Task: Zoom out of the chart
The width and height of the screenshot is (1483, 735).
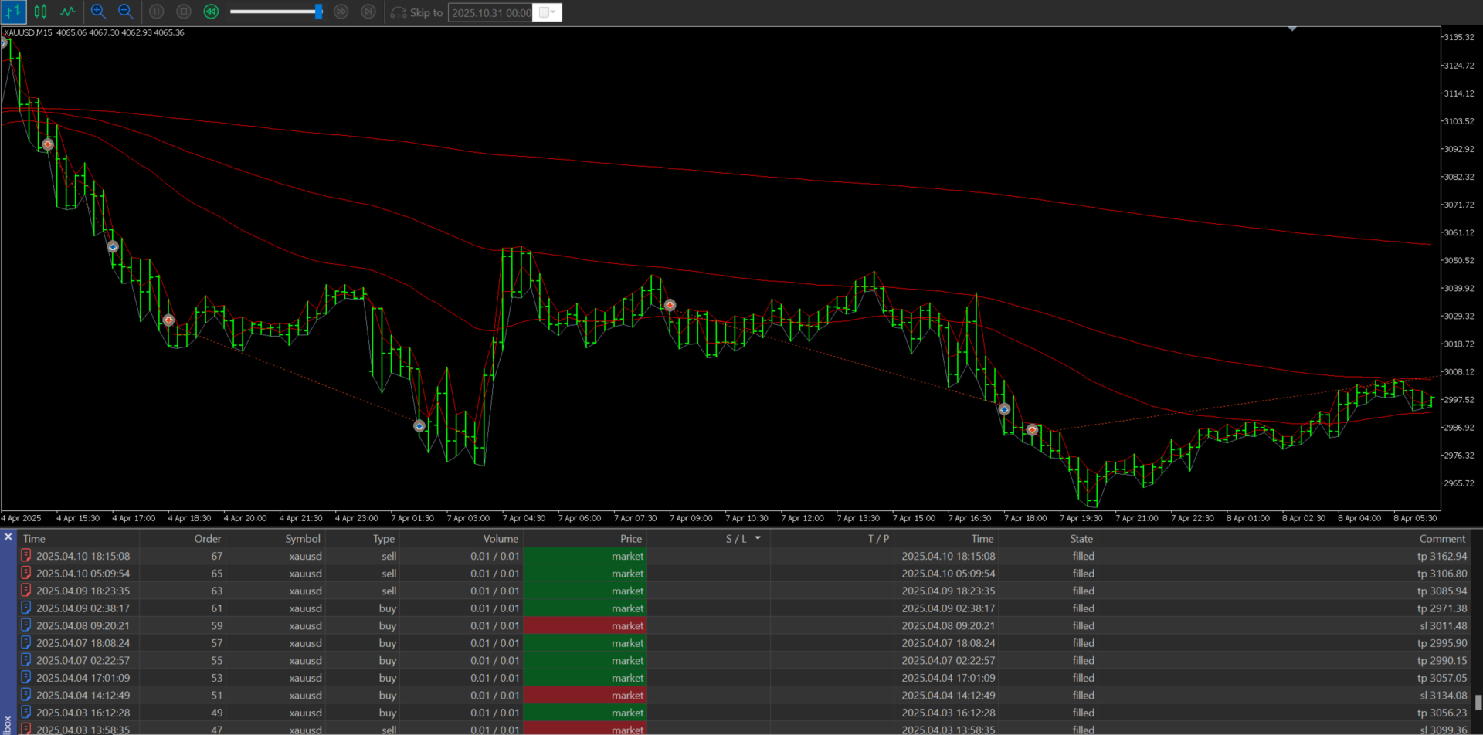Action: (x=125, y=12)
